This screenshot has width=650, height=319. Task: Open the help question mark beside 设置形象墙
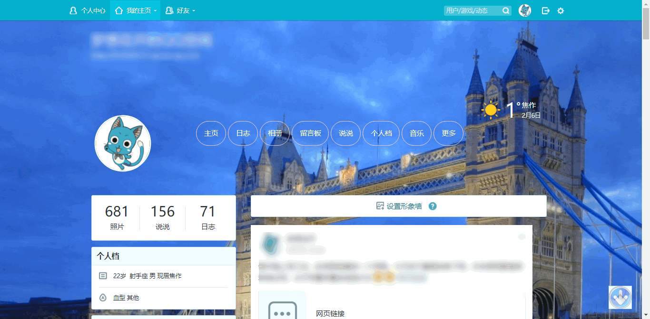[433, 206]
